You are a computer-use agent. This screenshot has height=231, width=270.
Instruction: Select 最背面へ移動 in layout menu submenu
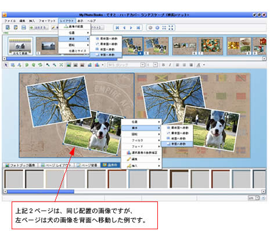pos(106,44)
